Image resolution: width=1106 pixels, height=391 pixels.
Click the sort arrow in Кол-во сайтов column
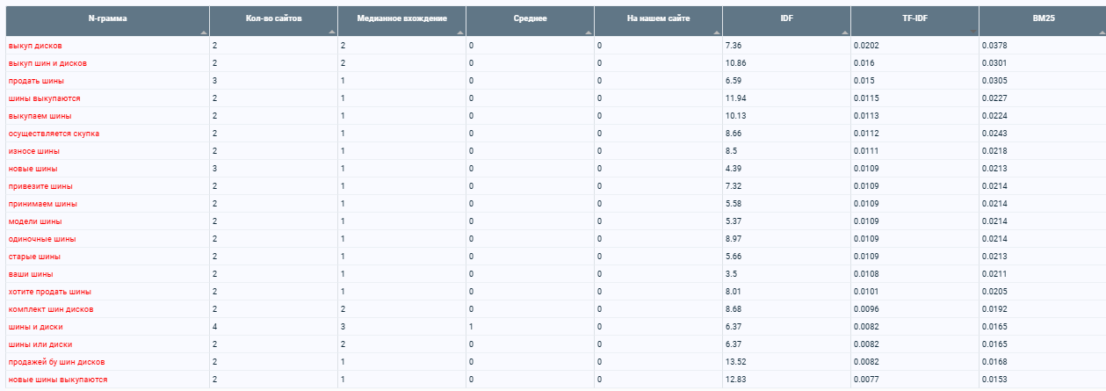pos(331,31)
